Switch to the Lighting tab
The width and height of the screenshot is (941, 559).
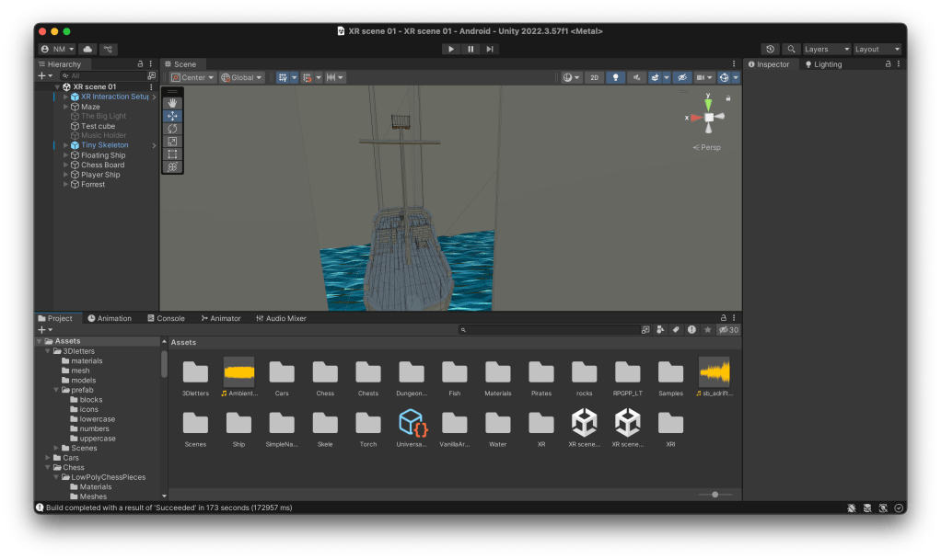click(x=822, y=64)
